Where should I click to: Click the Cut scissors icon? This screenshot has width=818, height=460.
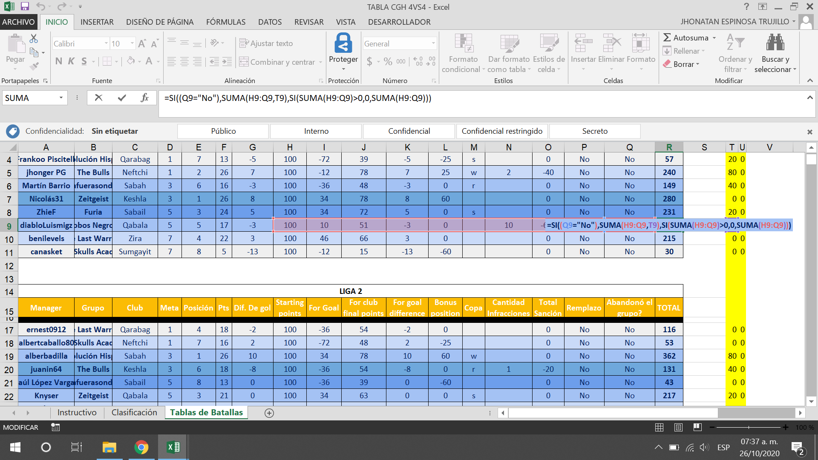point(34,39)
